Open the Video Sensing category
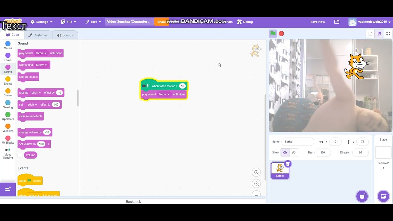This screenshot has height=221, width=393. click(8, 153)
